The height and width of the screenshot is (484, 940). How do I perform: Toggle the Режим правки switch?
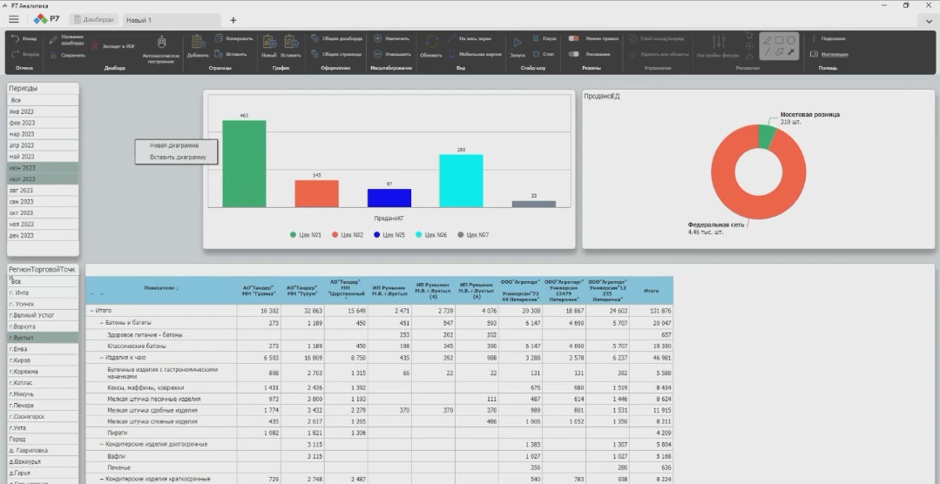coord(574,38)
